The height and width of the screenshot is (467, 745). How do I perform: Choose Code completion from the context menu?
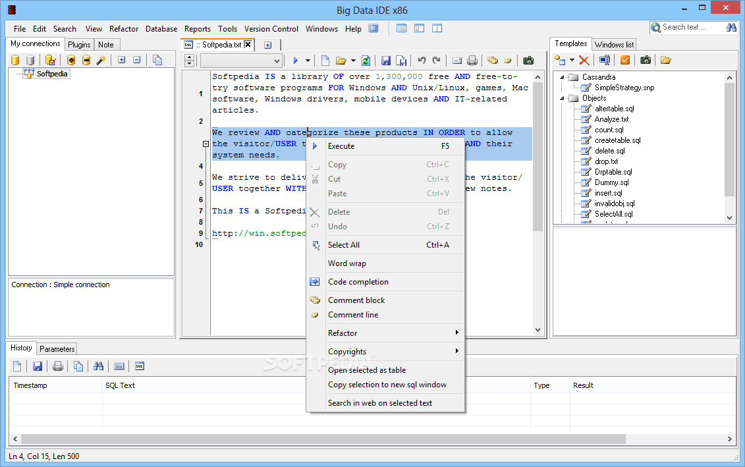click(x=385, y=282)
